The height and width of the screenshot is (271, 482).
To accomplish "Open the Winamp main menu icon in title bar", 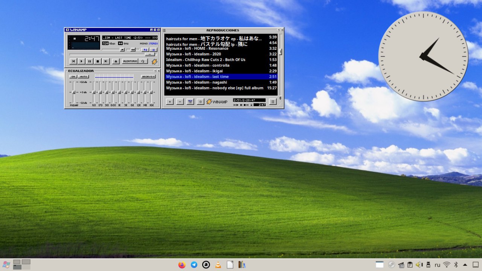I will [x=67, y=30].
